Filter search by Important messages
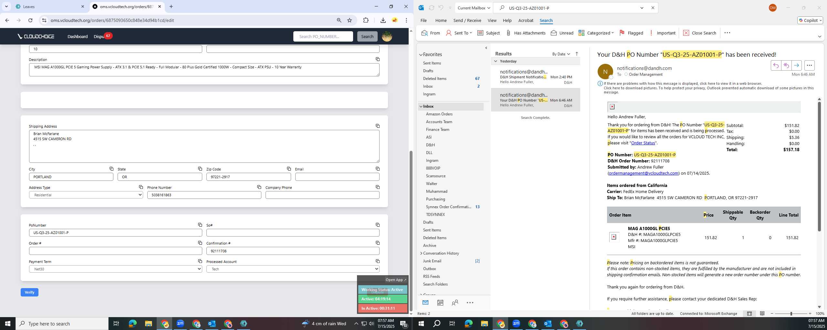This screenshot has height=330, width=827. point(662,33)
